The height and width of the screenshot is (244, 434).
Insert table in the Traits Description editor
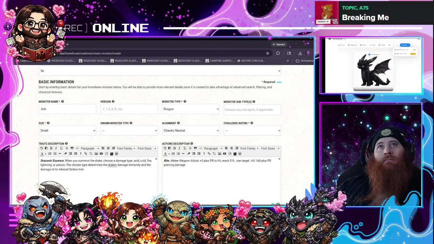117,154
